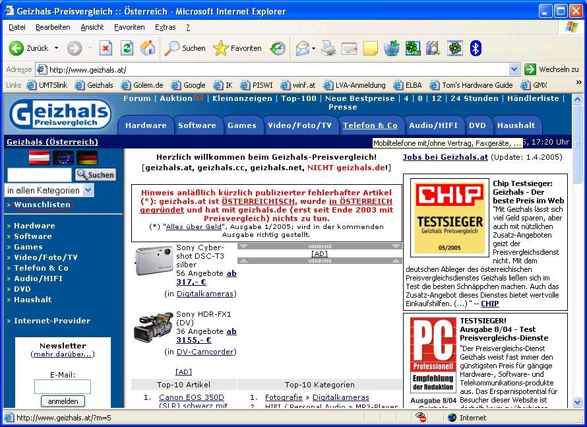This screenshot has height=427, width=587.
Task: Click the grey forward arrow button
Action: tap(75, 48)
